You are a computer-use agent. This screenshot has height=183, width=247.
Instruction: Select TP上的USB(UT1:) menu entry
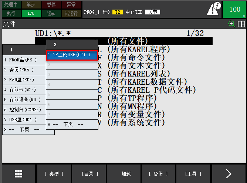72,55
